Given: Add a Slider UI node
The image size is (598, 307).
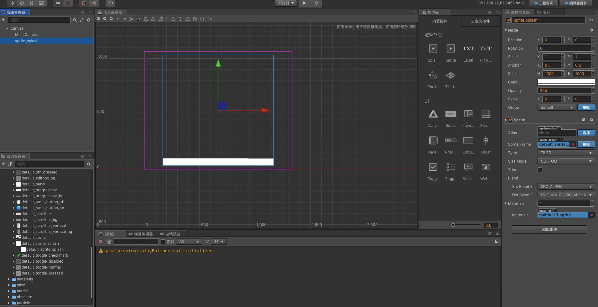Looking at the screenshot, I should [x=486, y=145].
